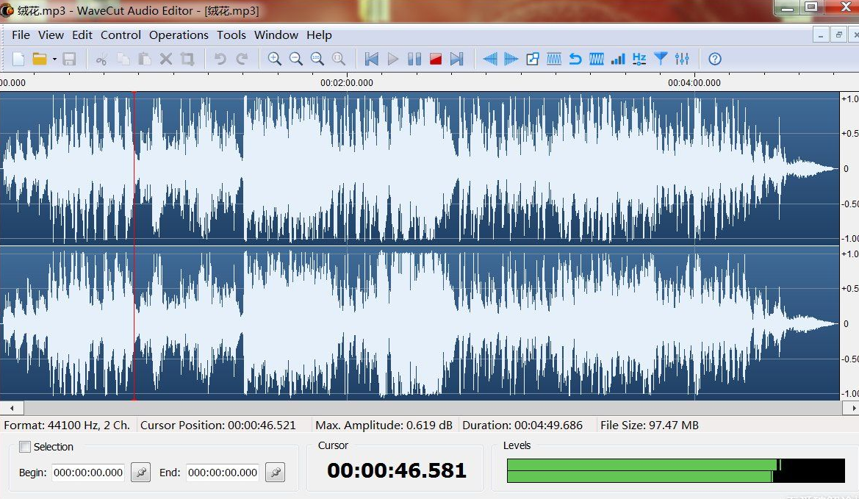Stop playback with red square button

pyautogui.click(x=436, y=59)
